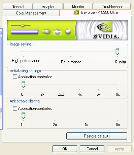Open the Color Management tab
This screenshot has height=155, width=134.
(x=31, y=13)
